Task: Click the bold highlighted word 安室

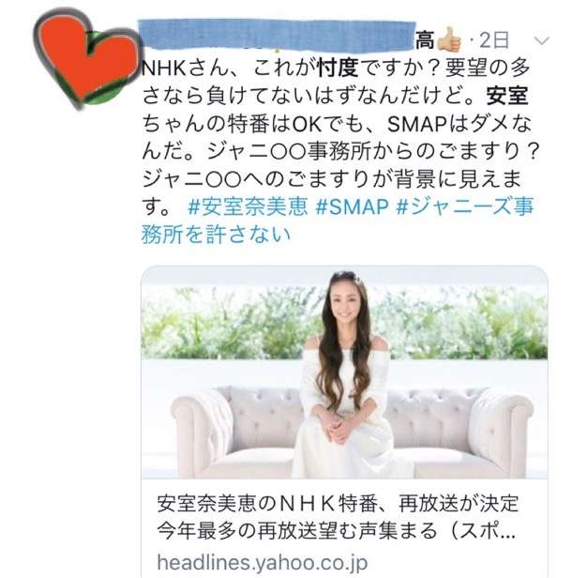Action: (507, 96)
